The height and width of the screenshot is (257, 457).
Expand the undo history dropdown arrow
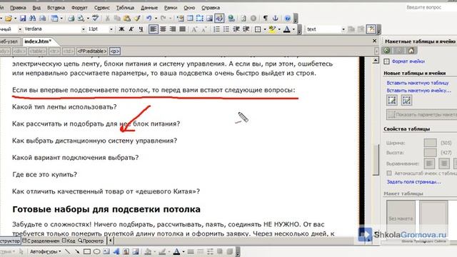coord(156,19)
